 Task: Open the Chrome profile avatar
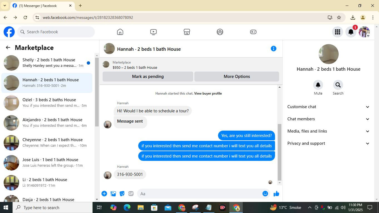point(363,17)
